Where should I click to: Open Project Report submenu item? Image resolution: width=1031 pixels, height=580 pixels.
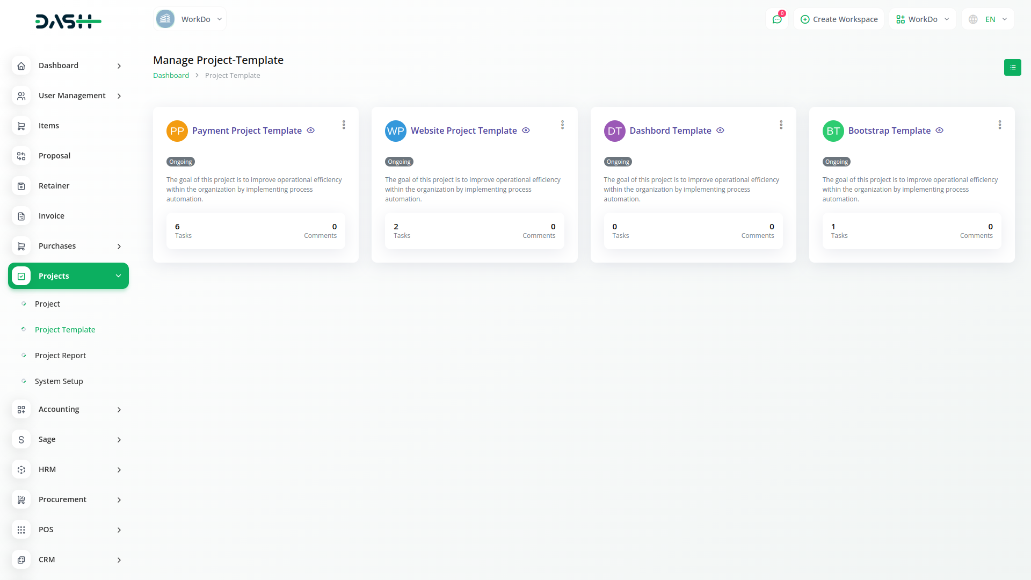tap(60, 356)
